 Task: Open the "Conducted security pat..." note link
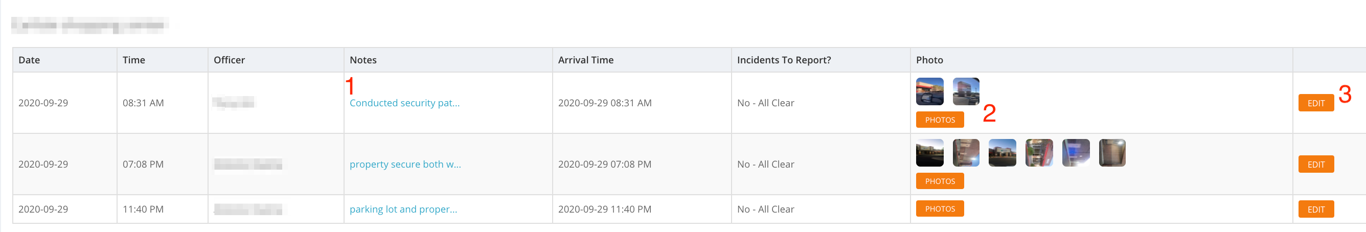pos(404,103)
